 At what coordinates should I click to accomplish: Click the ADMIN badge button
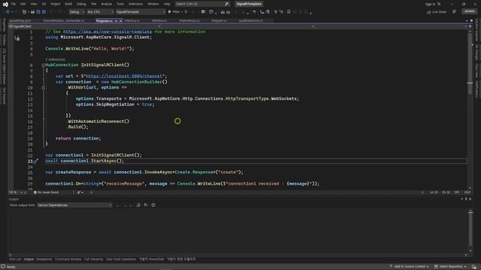(469, 12)
